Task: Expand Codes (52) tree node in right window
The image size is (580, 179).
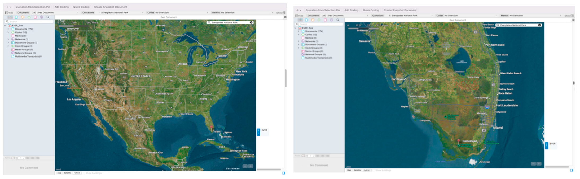Action: click(298, 35)
